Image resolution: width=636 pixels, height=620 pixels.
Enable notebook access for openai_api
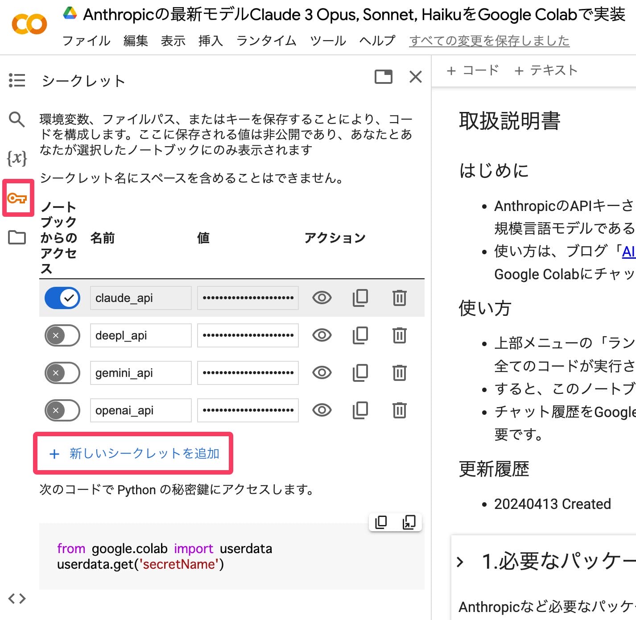62,410
